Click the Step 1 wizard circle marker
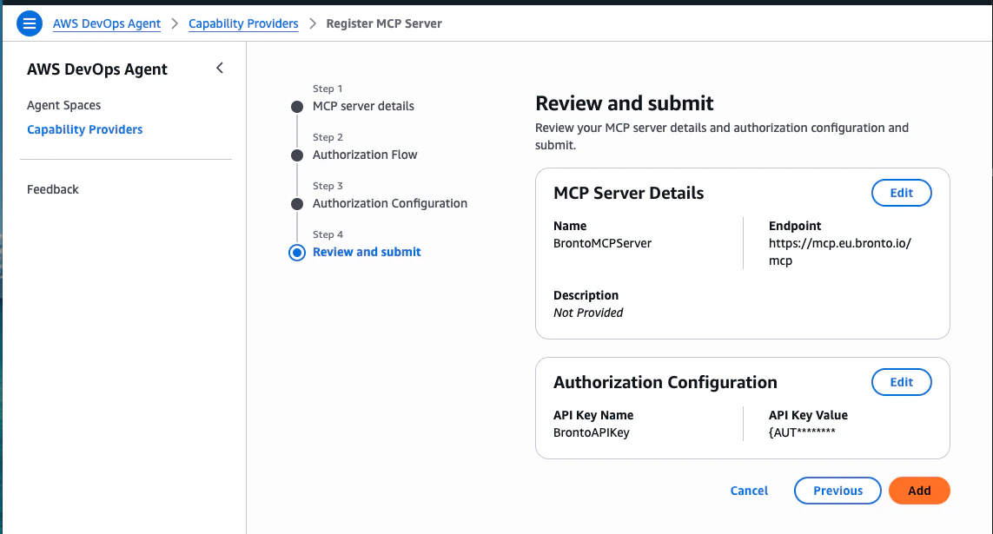This screenshot has height=534, width=993. (x=297, y=106)
